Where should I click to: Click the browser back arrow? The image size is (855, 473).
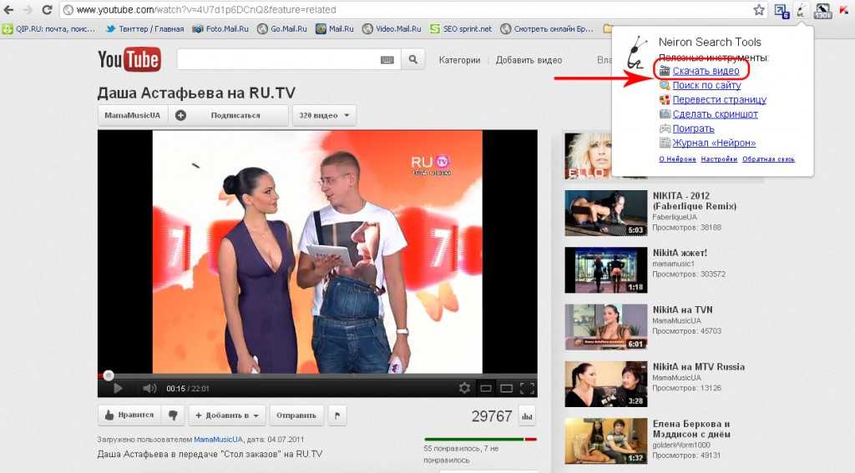pos(9,9)
